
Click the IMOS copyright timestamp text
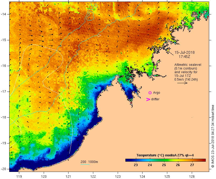(213, 136)
